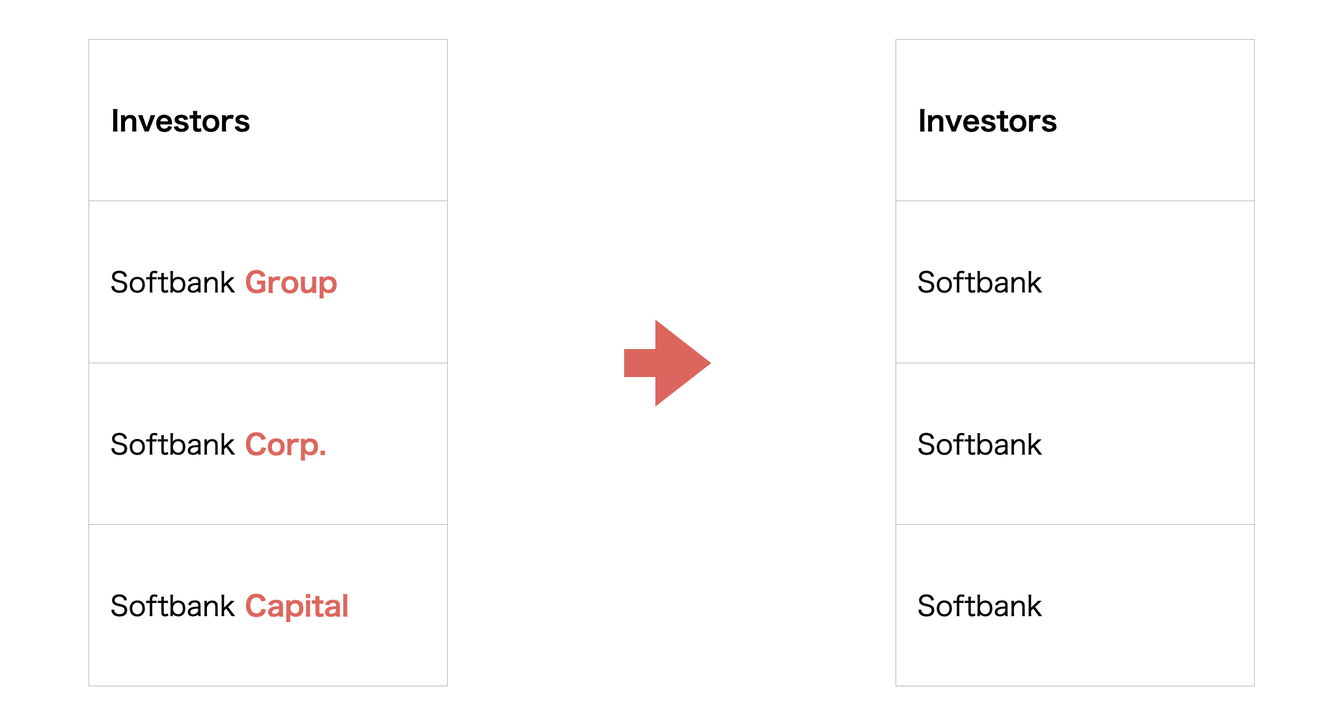
Task: Click the word Softbank before Corp.
Action: 172,444
